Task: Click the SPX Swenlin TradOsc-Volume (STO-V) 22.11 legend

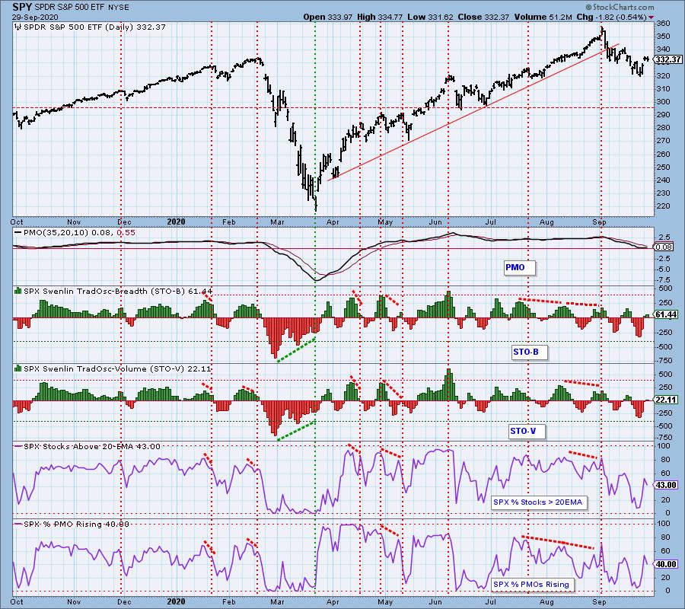Action: pyautogui.click(x=117, y=368)
